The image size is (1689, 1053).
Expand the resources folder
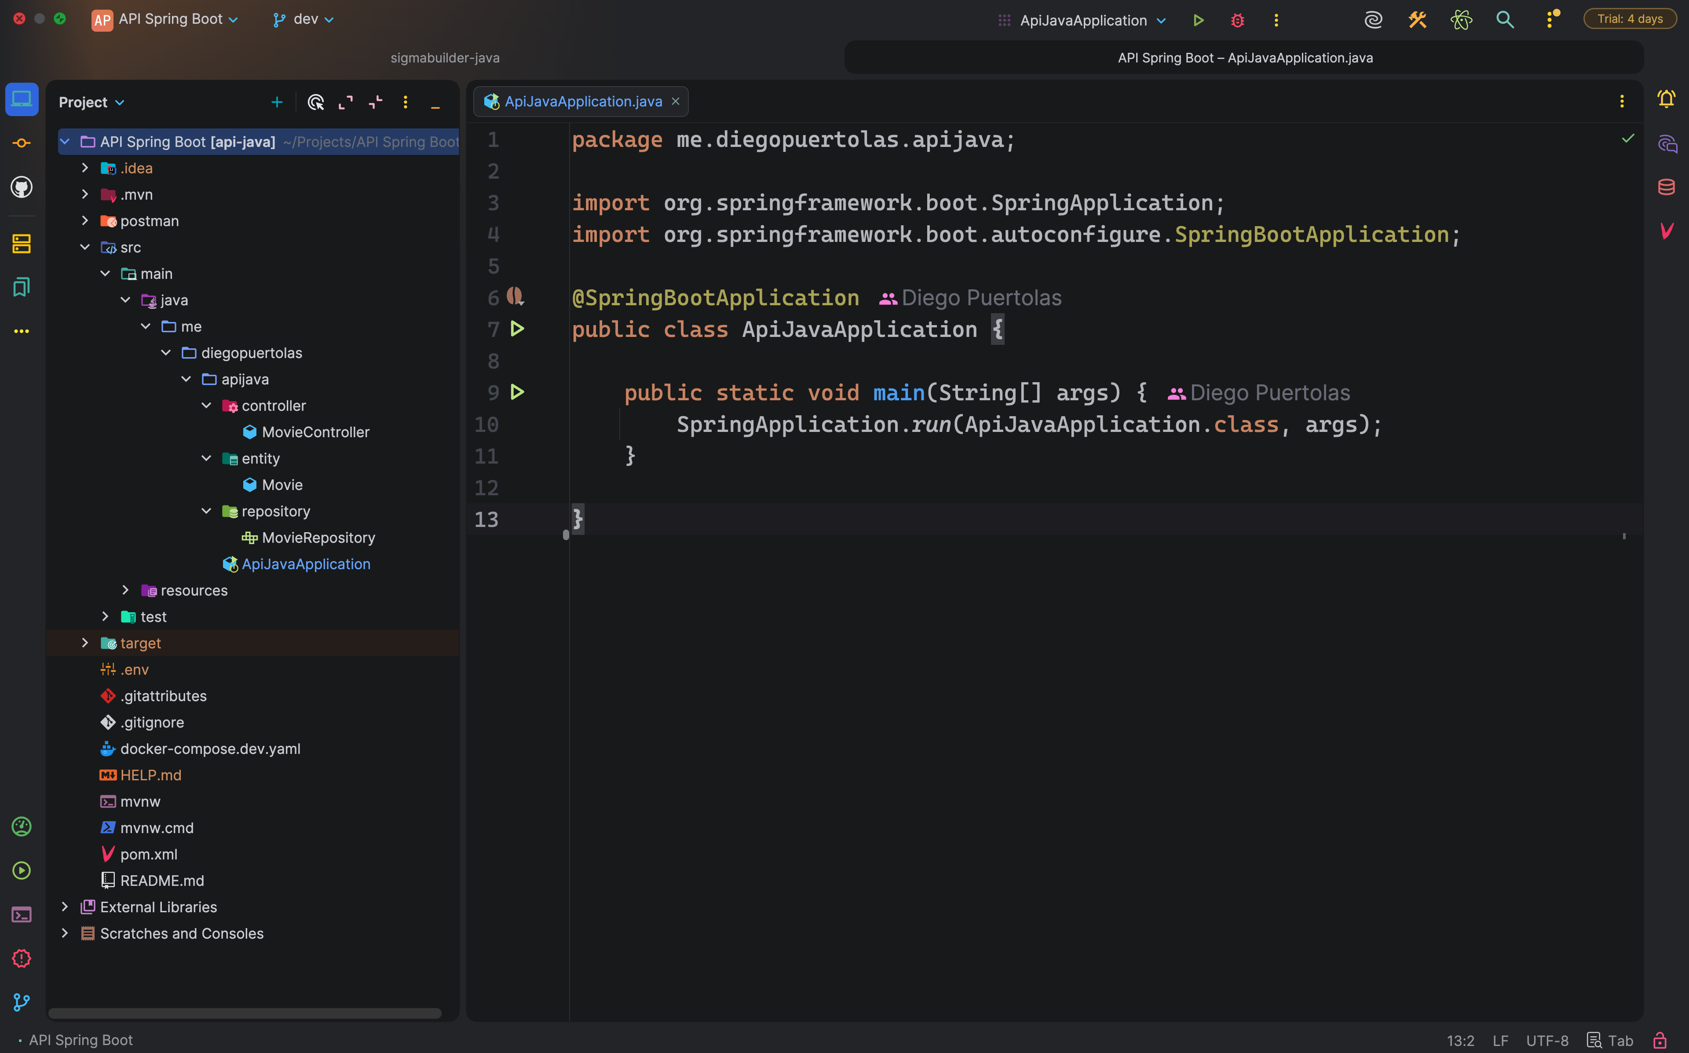(x=125, y=590)
